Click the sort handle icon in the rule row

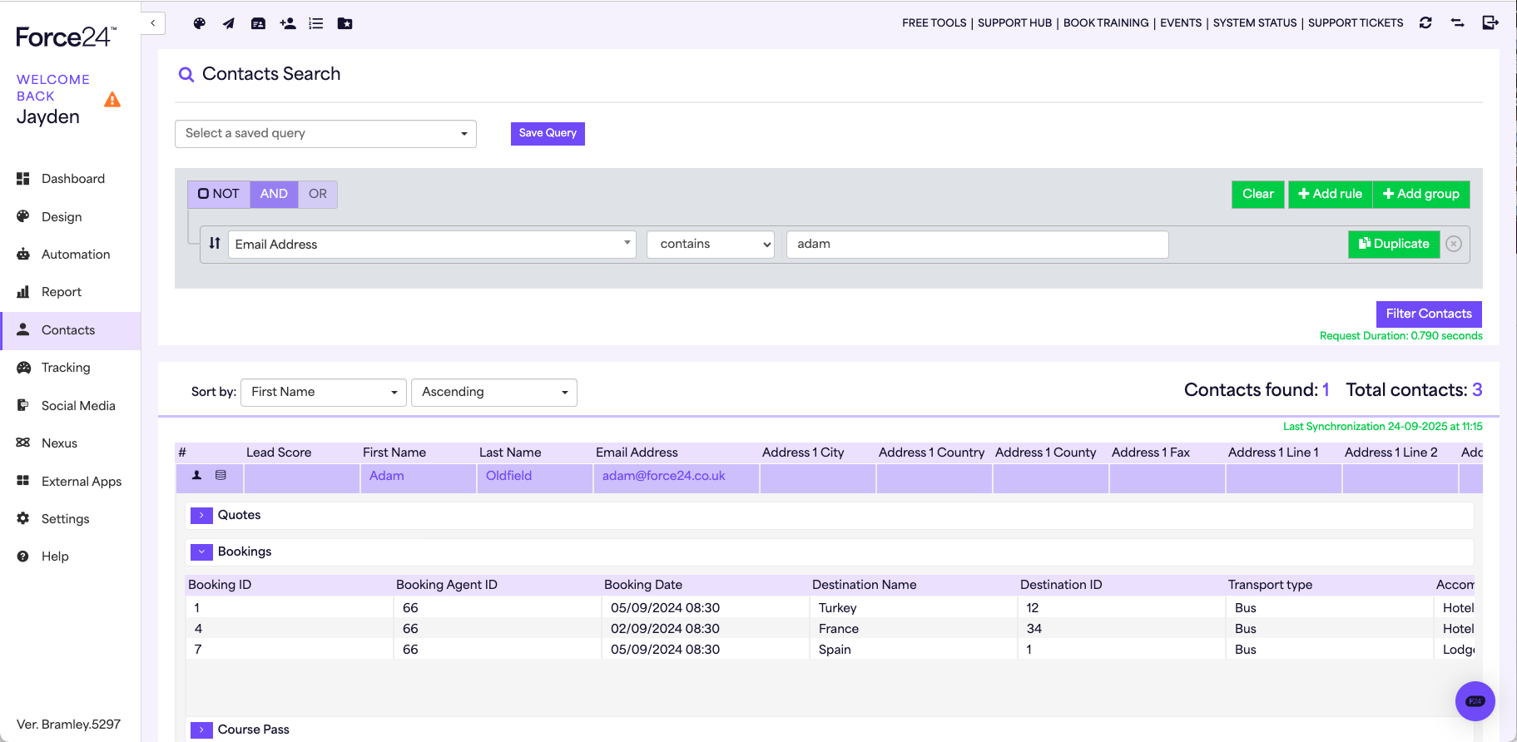point(215,243)
